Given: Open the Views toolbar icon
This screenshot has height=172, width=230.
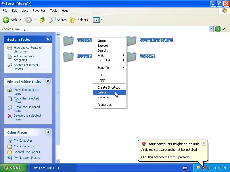Looking at the screenshot, I should tap(96, 20).
